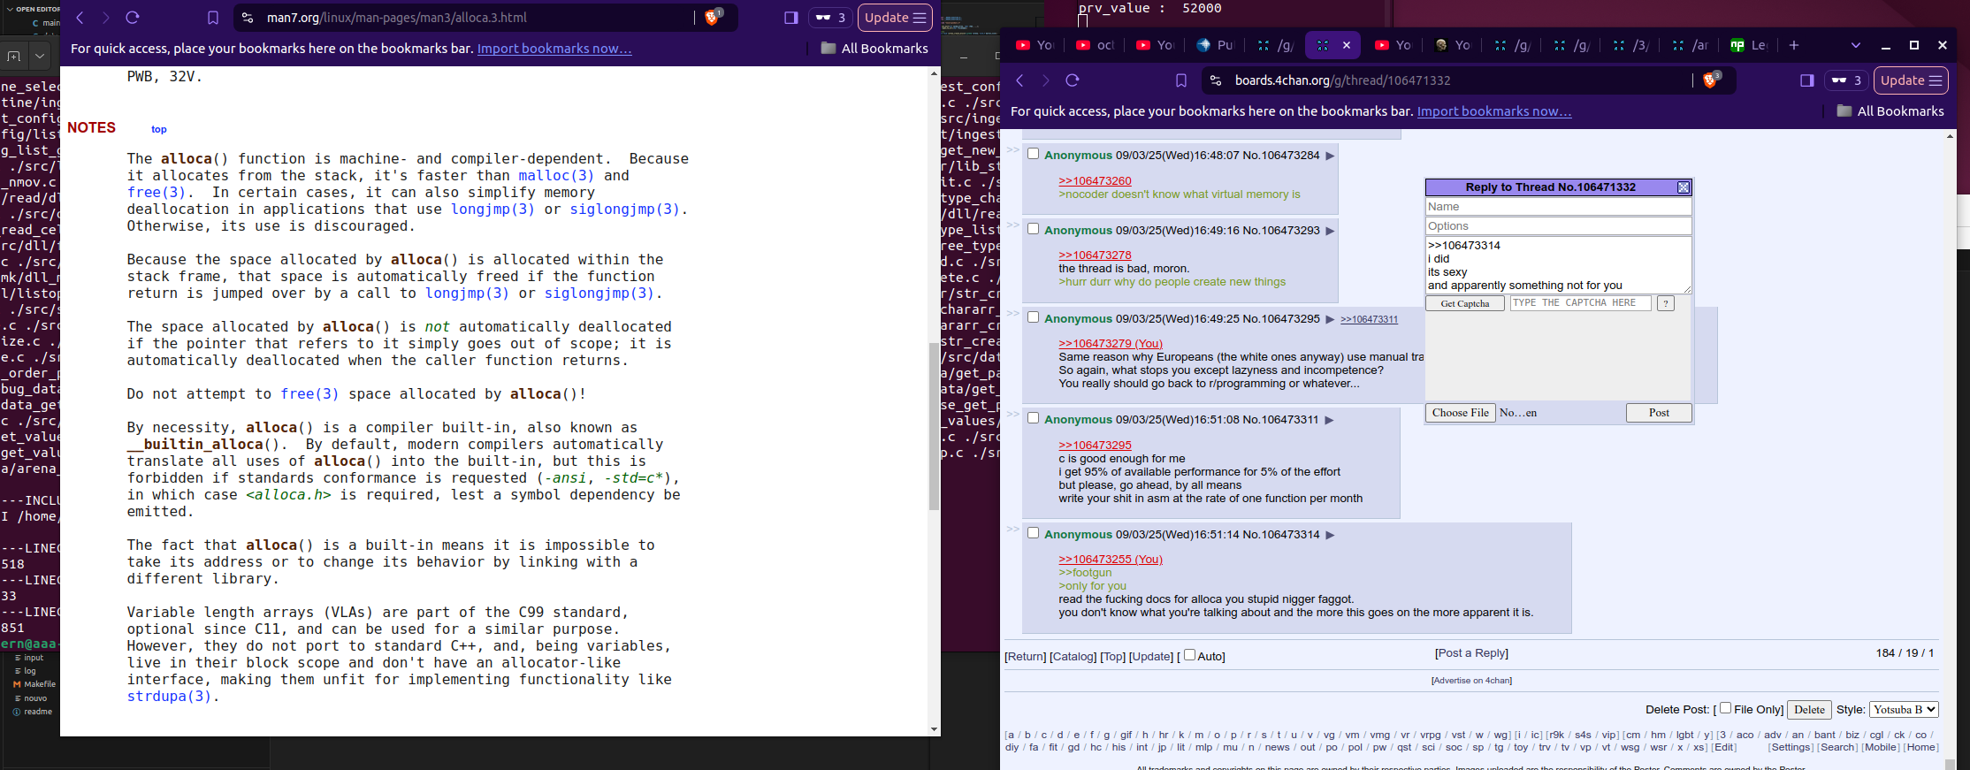Reload the man7.org alloca page
Image resolution: width=1970 pixels, height=770 pixels.
tap(133, 18)
